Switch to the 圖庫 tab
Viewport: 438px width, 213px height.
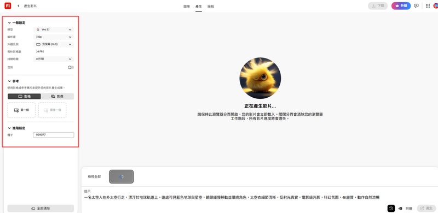tap(187, 6)
